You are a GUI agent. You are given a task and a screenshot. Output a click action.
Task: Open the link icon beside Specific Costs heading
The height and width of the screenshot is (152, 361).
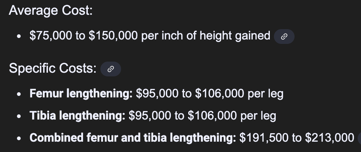tap(111, 69)
